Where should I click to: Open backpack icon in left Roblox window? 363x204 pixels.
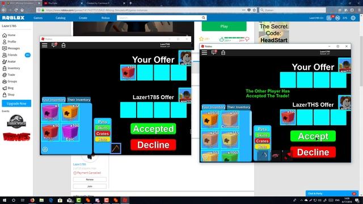64,45
